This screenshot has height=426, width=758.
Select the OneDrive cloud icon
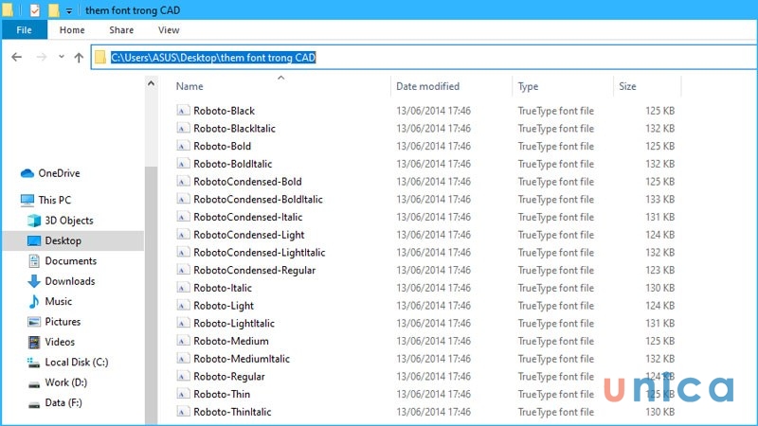[27, 173]
